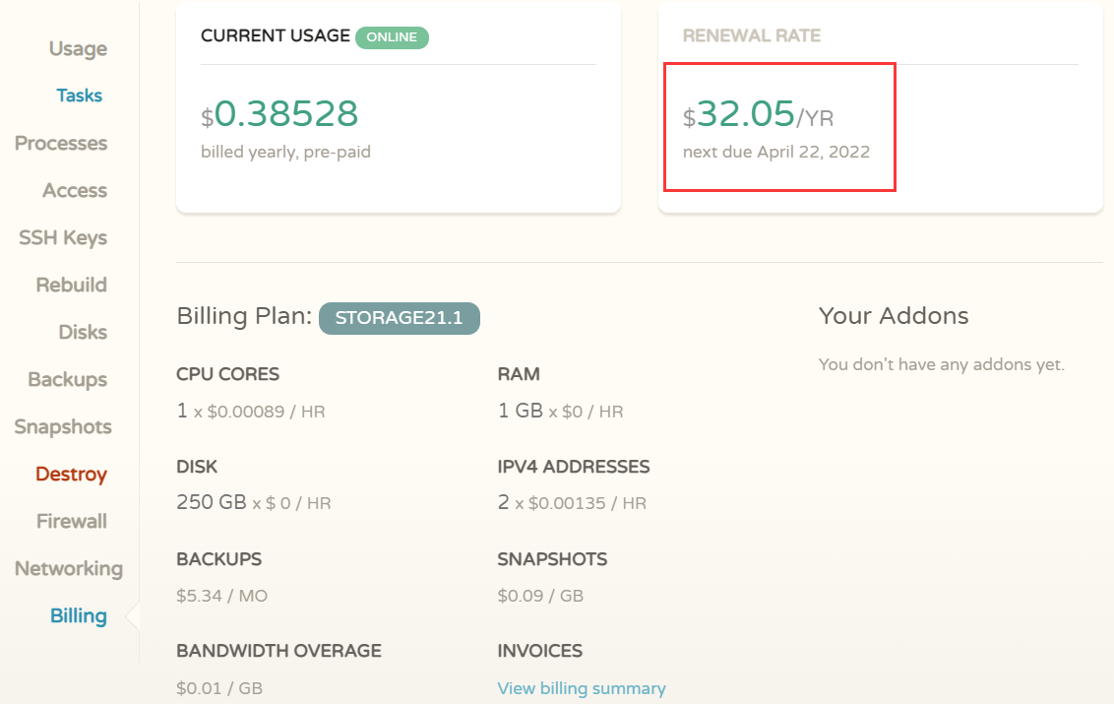Open the Rebuild section
This screenshot has height=704, width=1114.
click(x=71, y=285)
